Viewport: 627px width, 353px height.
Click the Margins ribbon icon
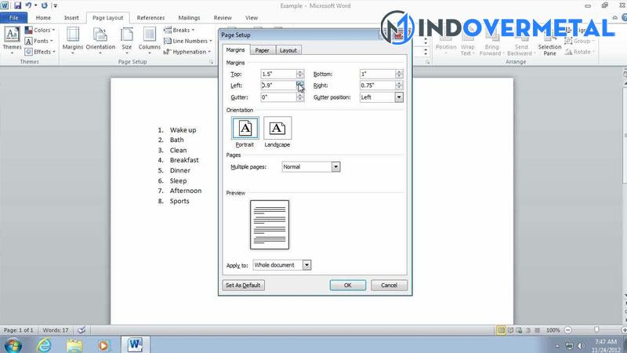point(73,40)
